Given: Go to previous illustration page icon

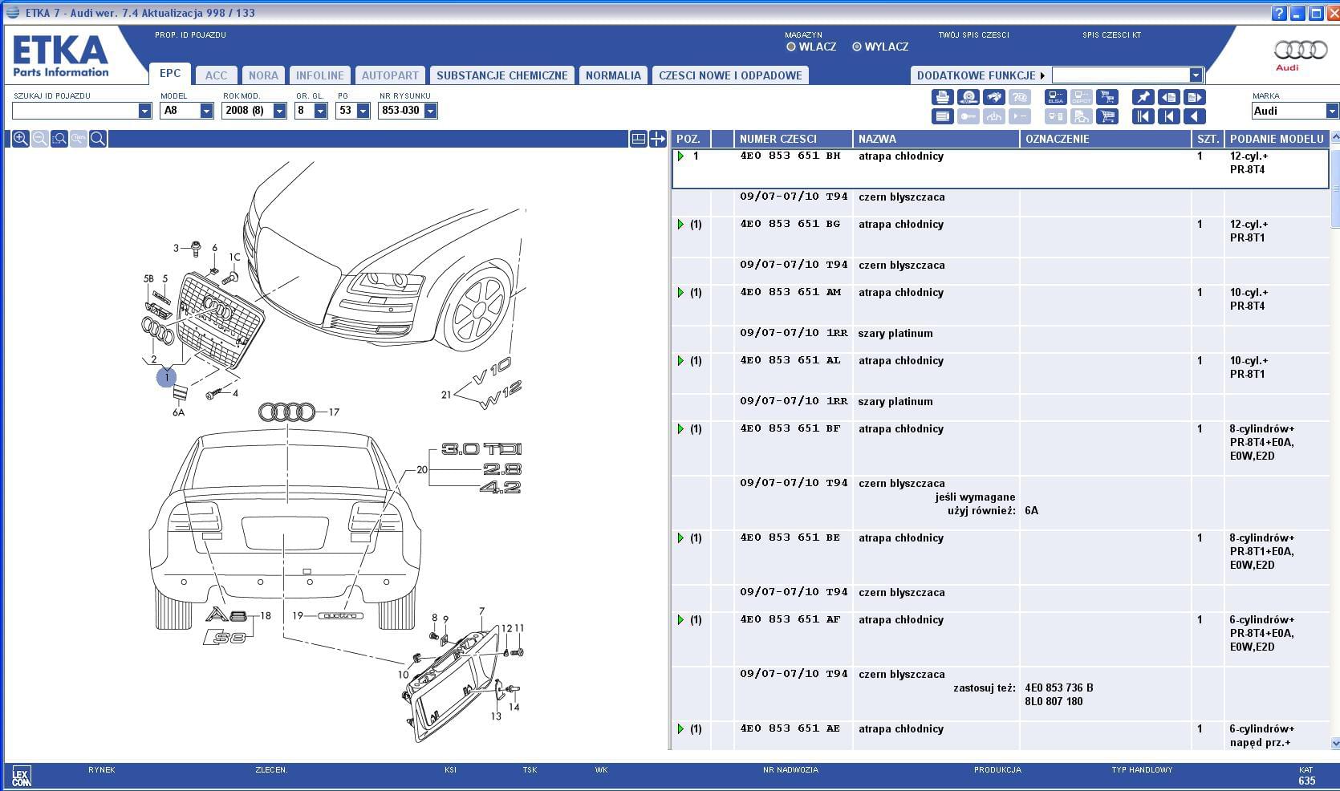Looking at the screenshot, I should click(x=1169, y=97).
